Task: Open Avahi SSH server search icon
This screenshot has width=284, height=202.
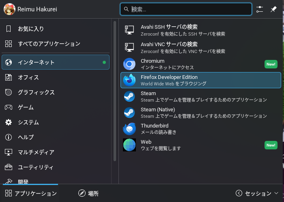Action: point(129,30)
